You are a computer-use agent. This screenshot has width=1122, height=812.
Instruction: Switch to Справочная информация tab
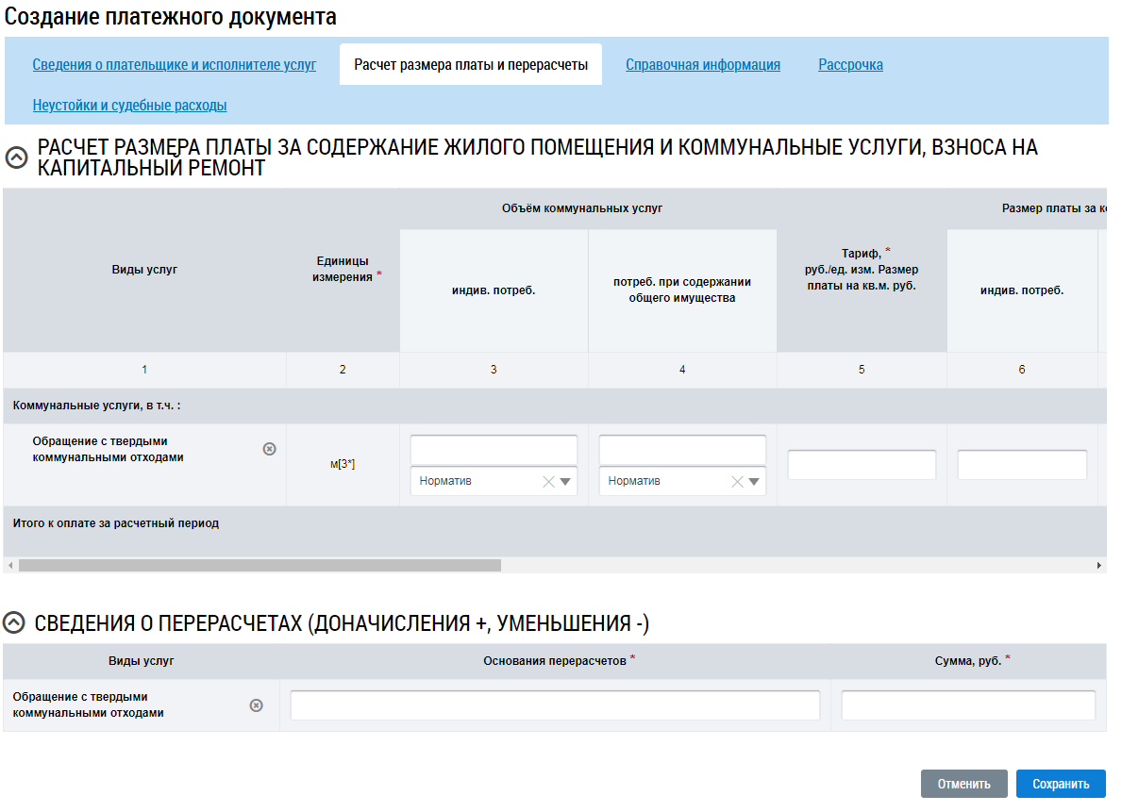(x=703, y=65)
